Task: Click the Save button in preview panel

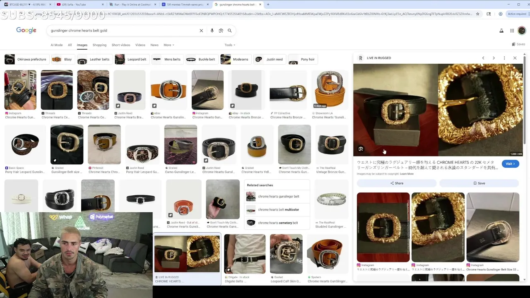Action: [x=479, y=183]
